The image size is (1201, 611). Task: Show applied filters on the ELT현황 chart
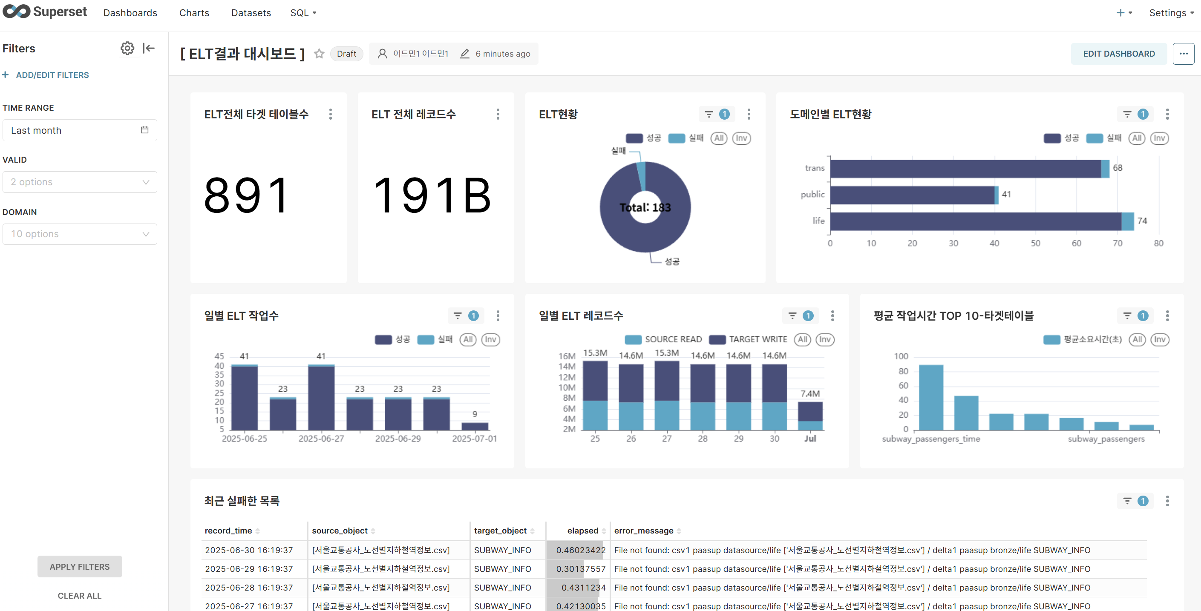(717, 114)
